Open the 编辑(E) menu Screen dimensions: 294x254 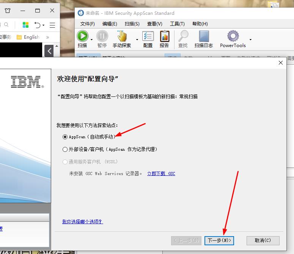[110, 24]
